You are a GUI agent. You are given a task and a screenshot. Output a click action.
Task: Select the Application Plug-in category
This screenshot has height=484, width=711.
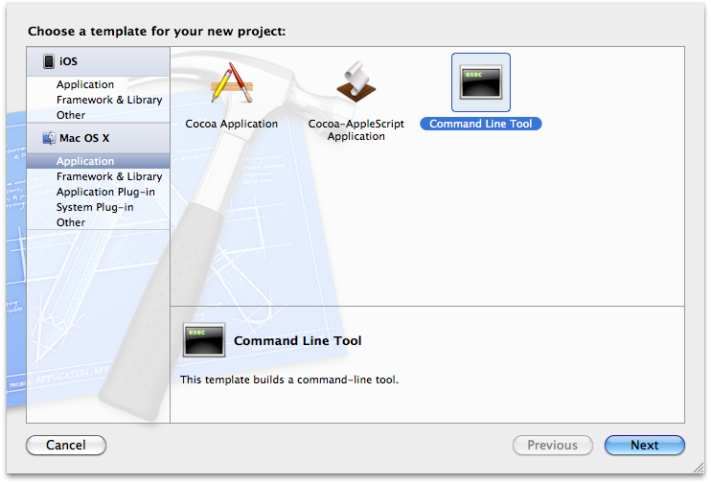click(x=105, y=192)
